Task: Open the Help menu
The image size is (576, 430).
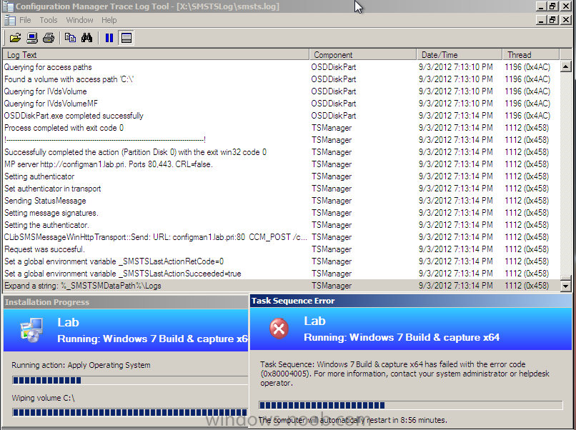Action: 109,20
